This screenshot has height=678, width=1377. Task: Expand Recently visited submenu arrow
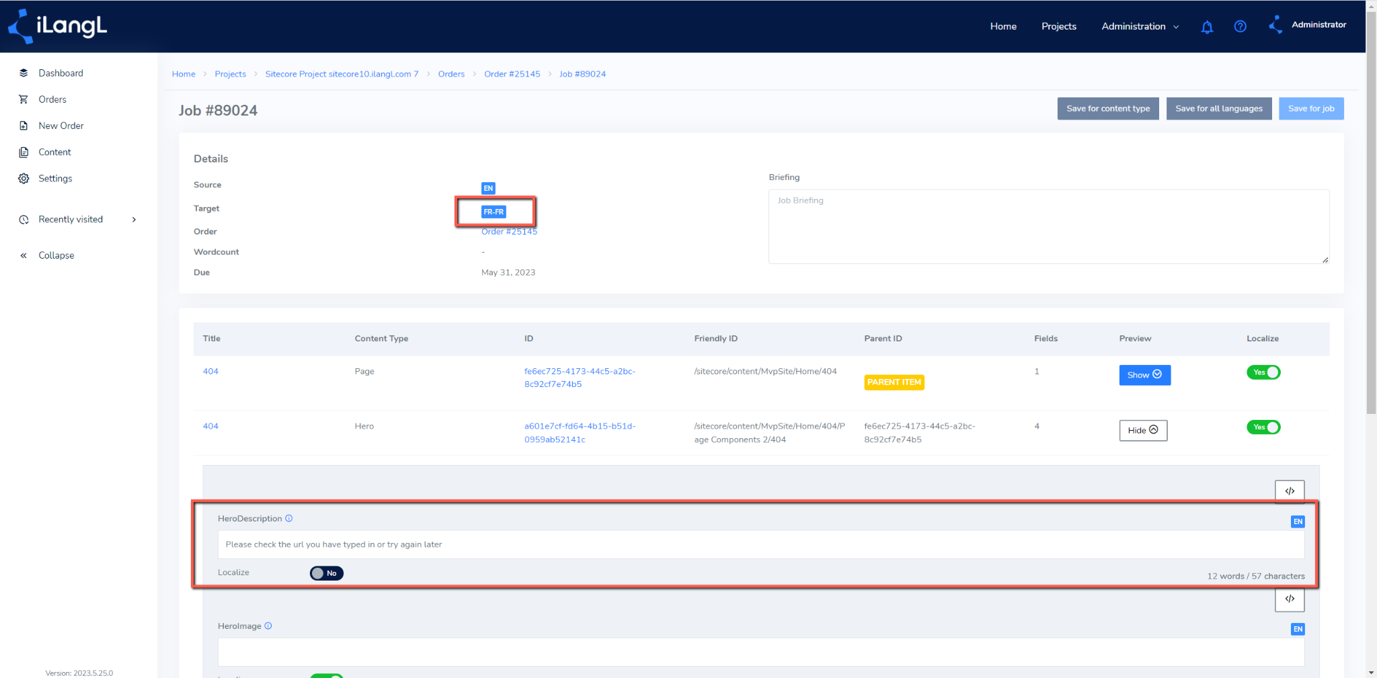coord(134,220)
